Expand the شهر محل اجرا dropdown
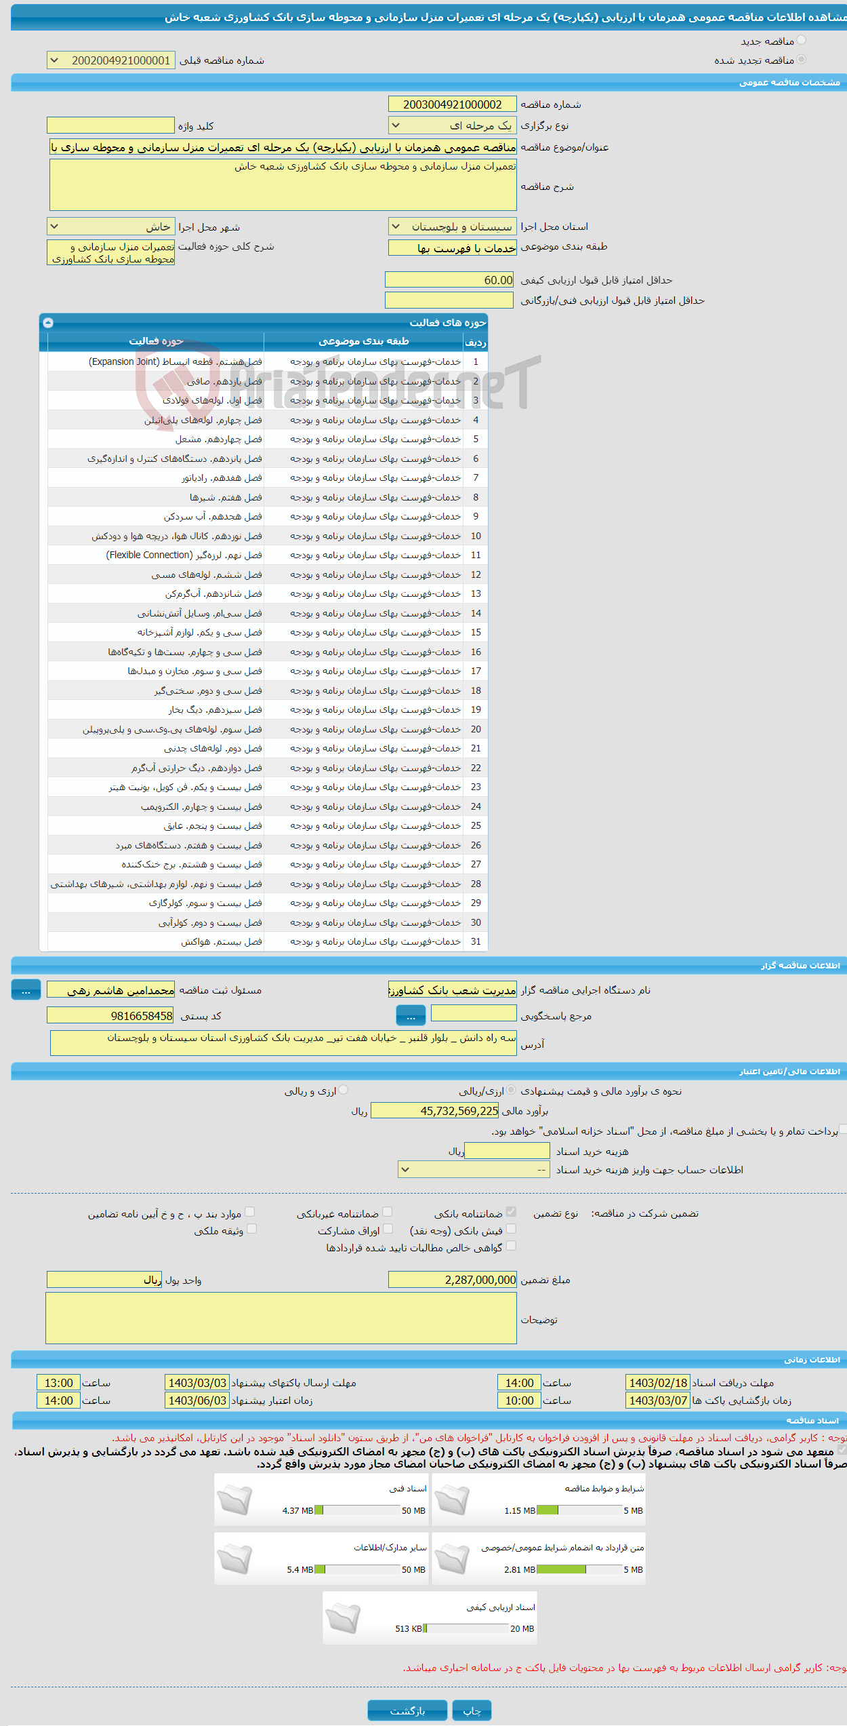 111,227
